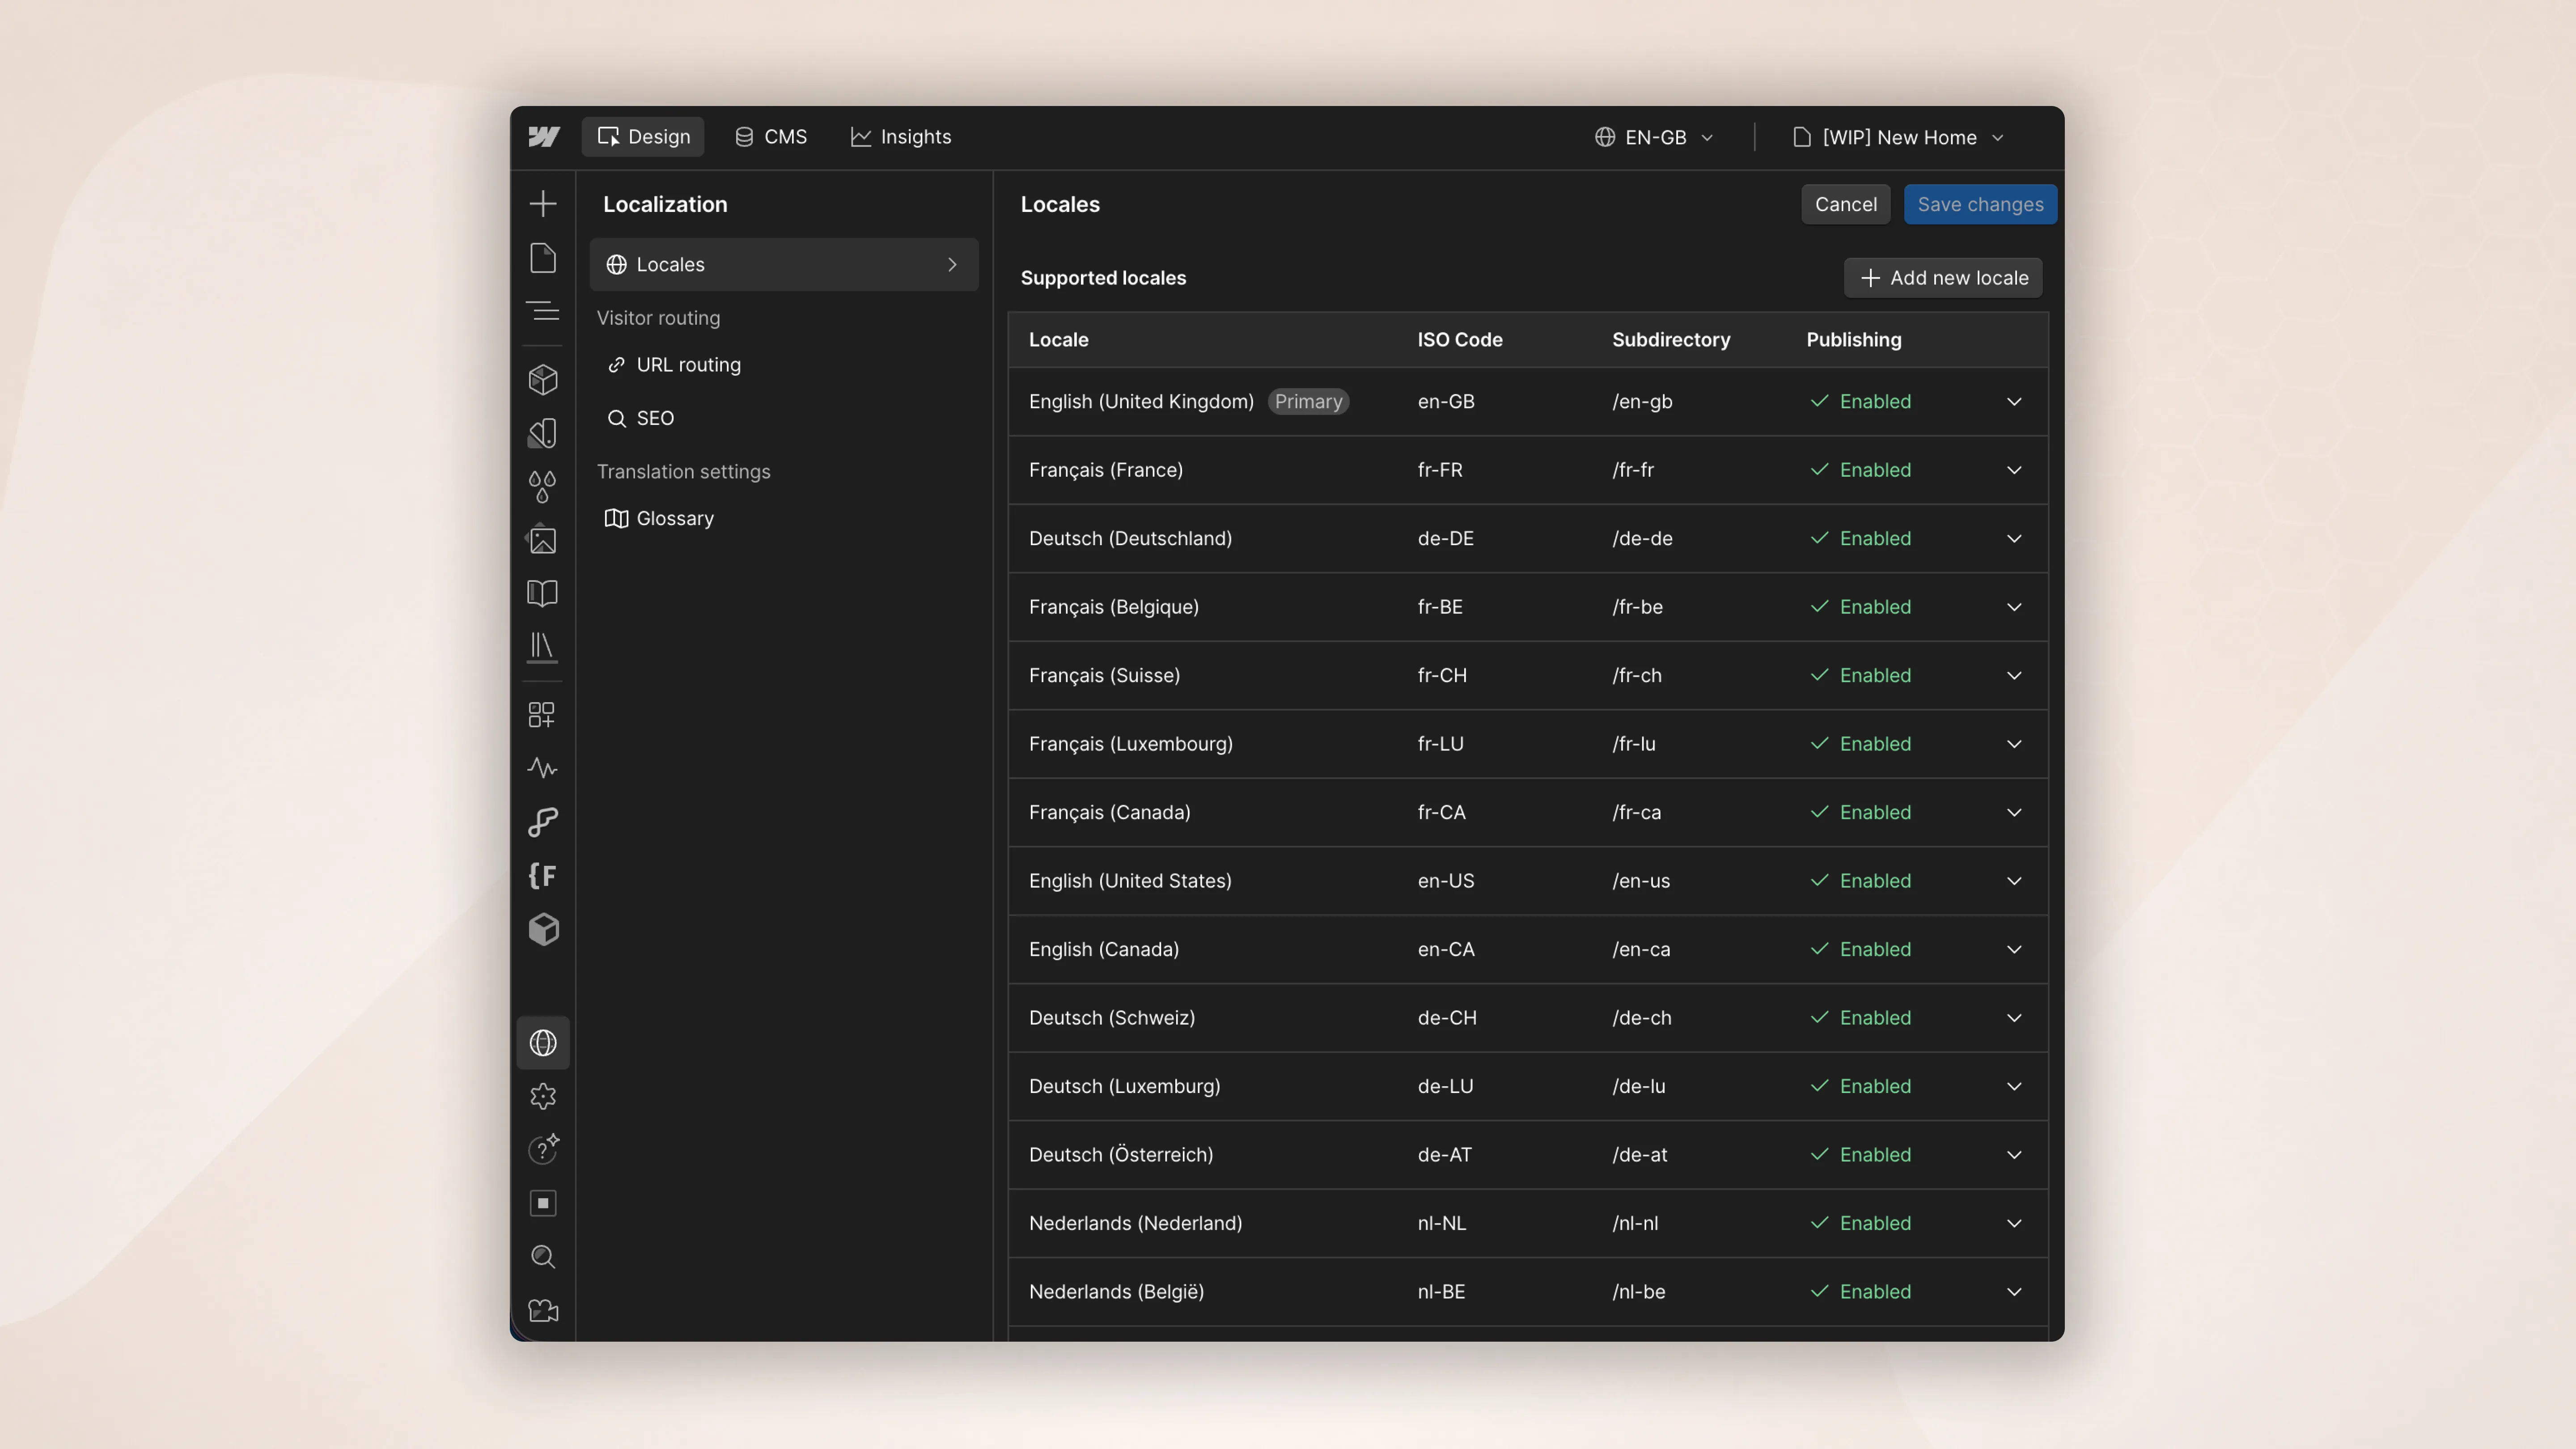Open the SEO settings item
This screenshot has width=2576, height=1449.
pyautogui.click(x=784, y=418)
